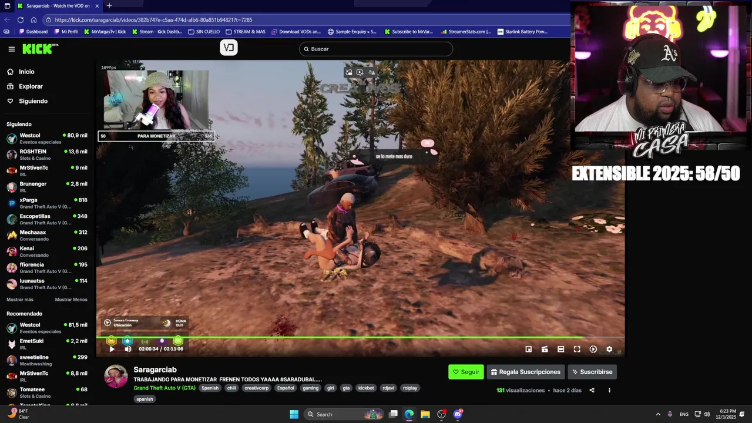Seek on the video progress bar

pyautogui.click(x=360, y=338)
